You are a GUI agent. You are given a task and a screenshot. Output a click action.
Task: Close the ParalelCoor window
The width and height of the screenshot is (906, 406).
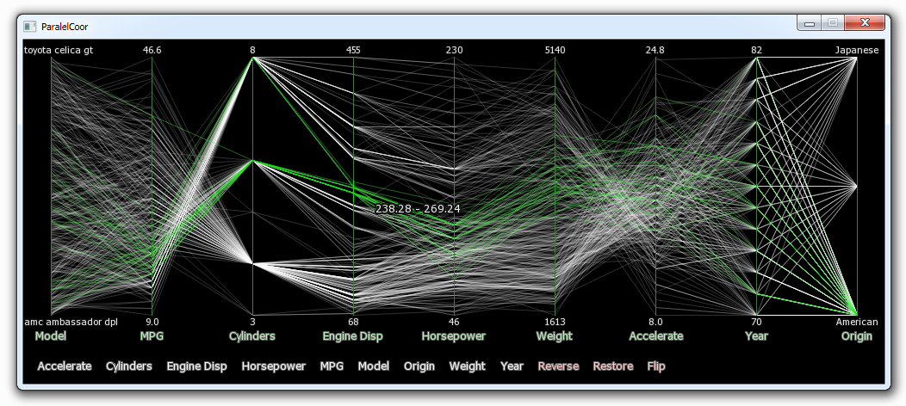click(865, 23)
